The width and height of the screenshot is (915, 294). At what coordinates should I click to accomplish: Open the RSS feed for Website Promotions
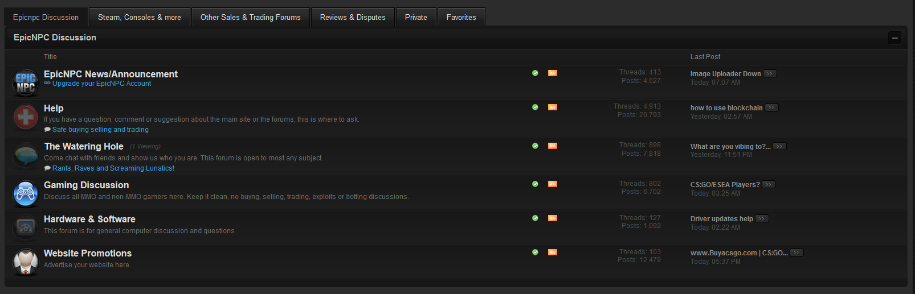(x=552, y=252)
